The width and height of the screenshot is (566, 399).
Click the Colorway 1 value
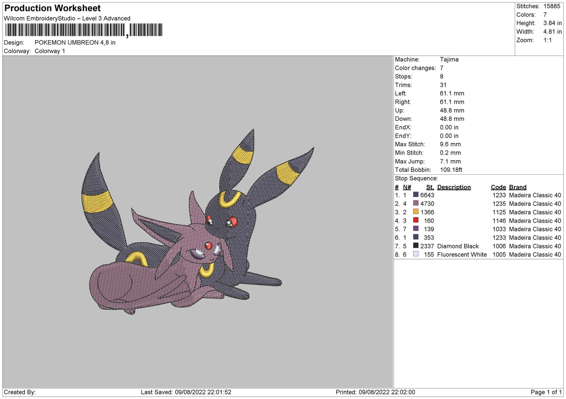click(x=50, y=51)
